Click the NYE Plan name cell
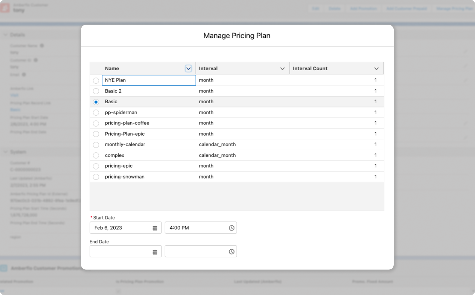 click(x=149, y=80)
